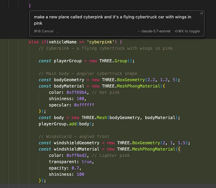Click the '⇧⌘K to toggle' hint

(187, 31)
